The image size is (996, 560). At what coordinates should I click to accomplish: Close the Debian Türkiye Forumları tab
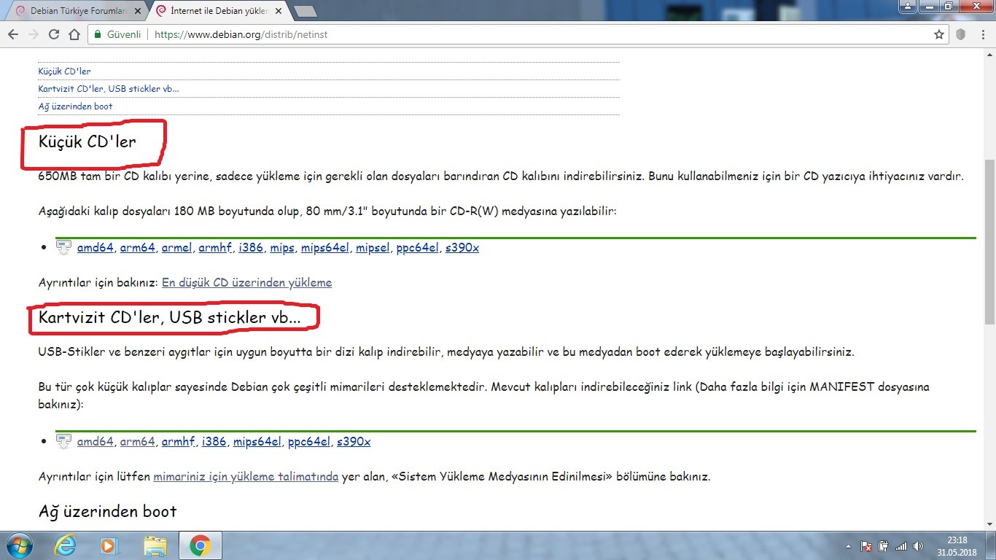(x=138, y=12)
